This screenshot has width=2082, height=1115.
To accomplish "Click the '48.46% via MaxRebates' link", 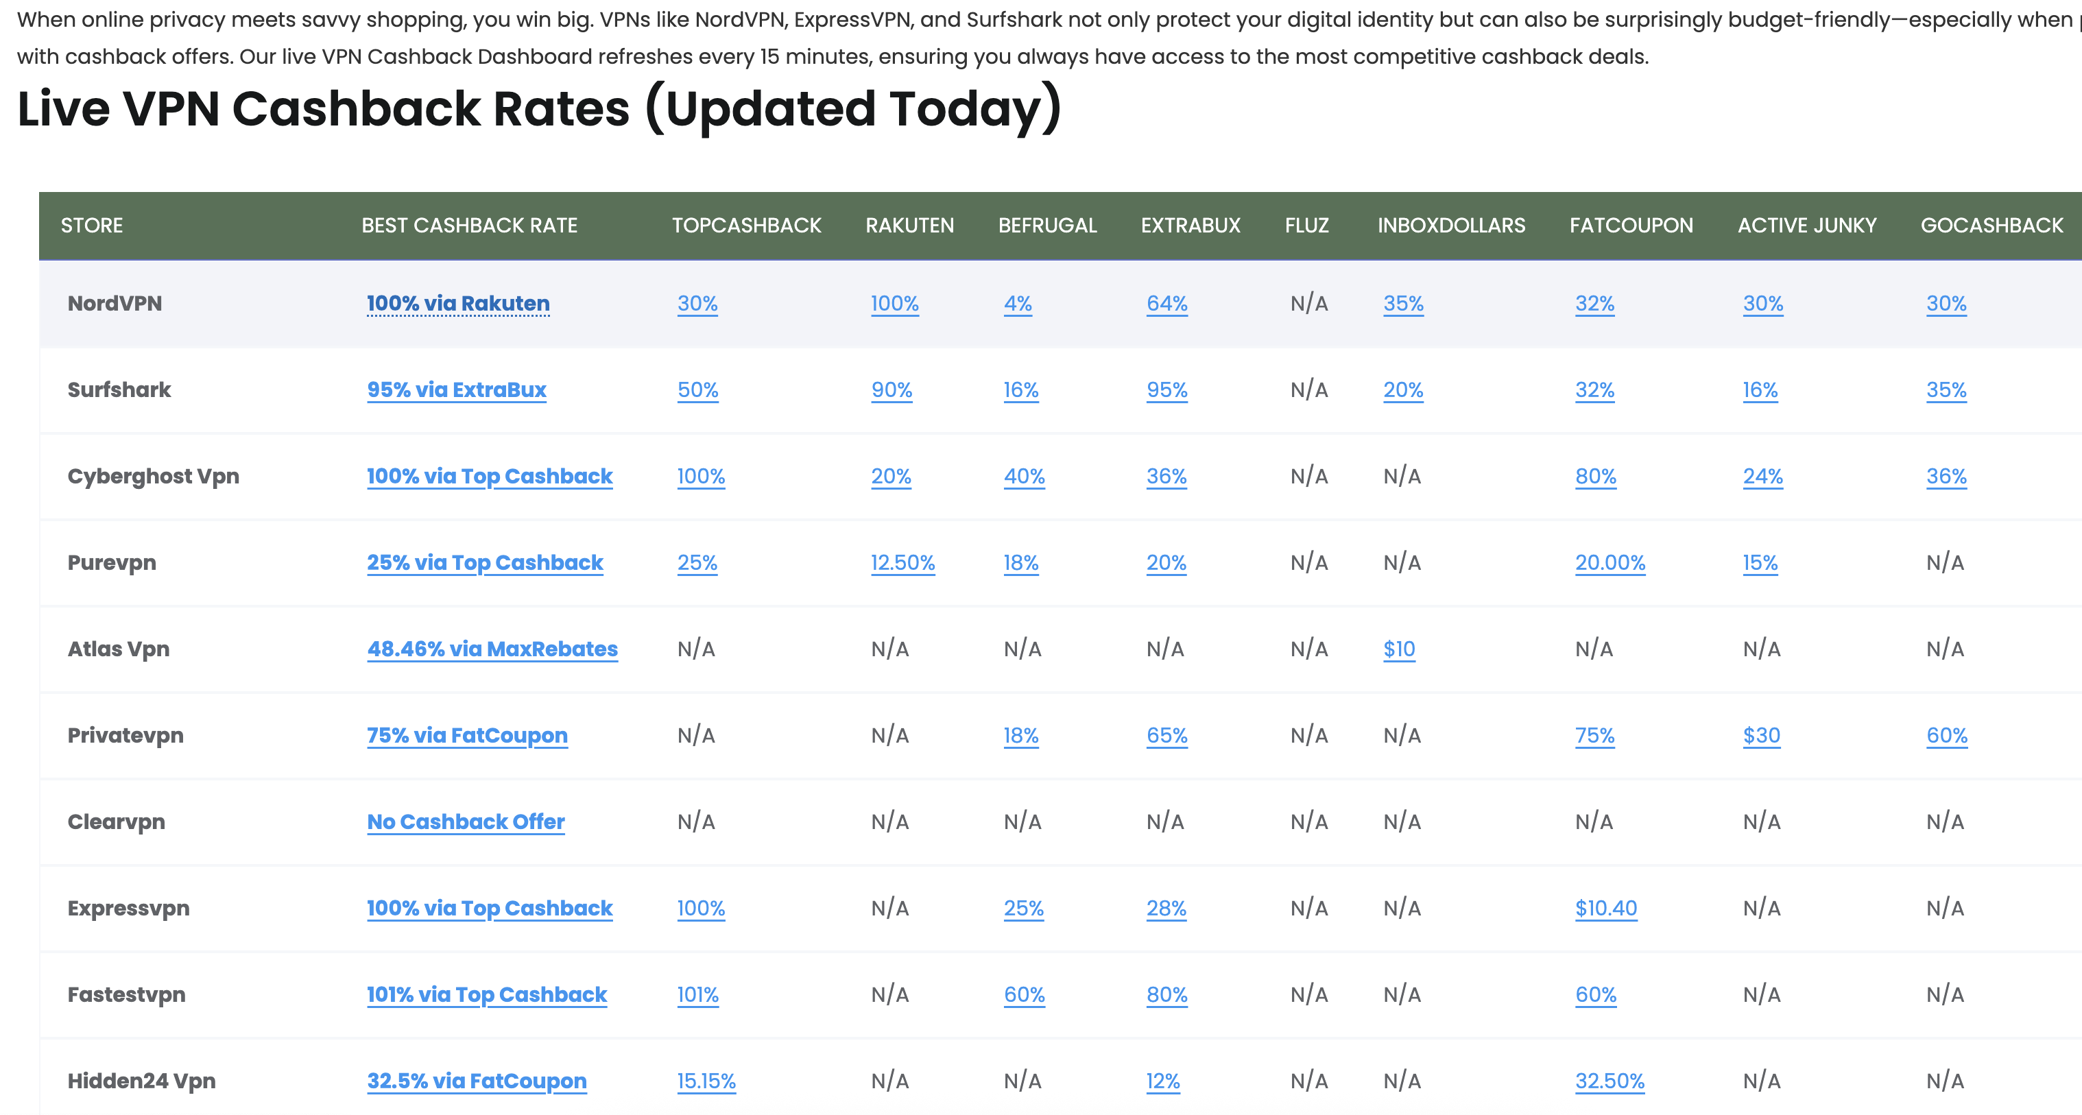I will pos(492,649).
